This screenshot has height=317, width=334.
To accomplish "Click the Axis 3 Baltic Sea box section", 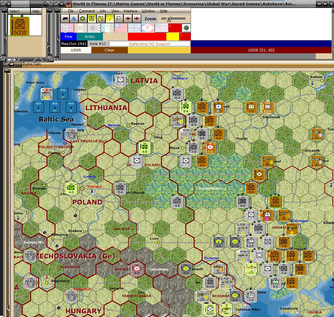I will pos(55,107).
